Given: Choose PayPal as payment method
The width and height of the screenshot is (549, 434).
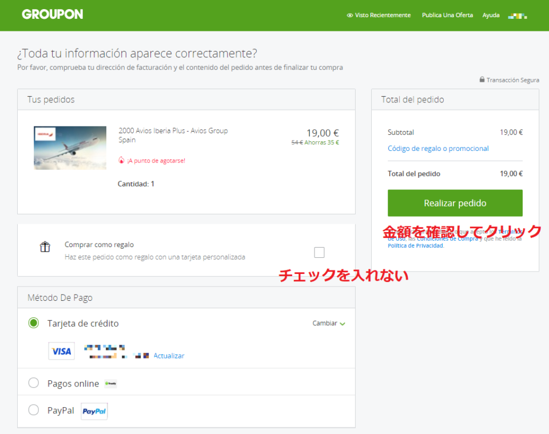Looking at the screenshot, I should point(34,410).
